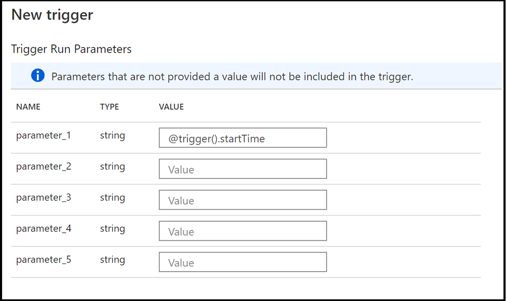Click the string type of parameter_3

point(112,197)
